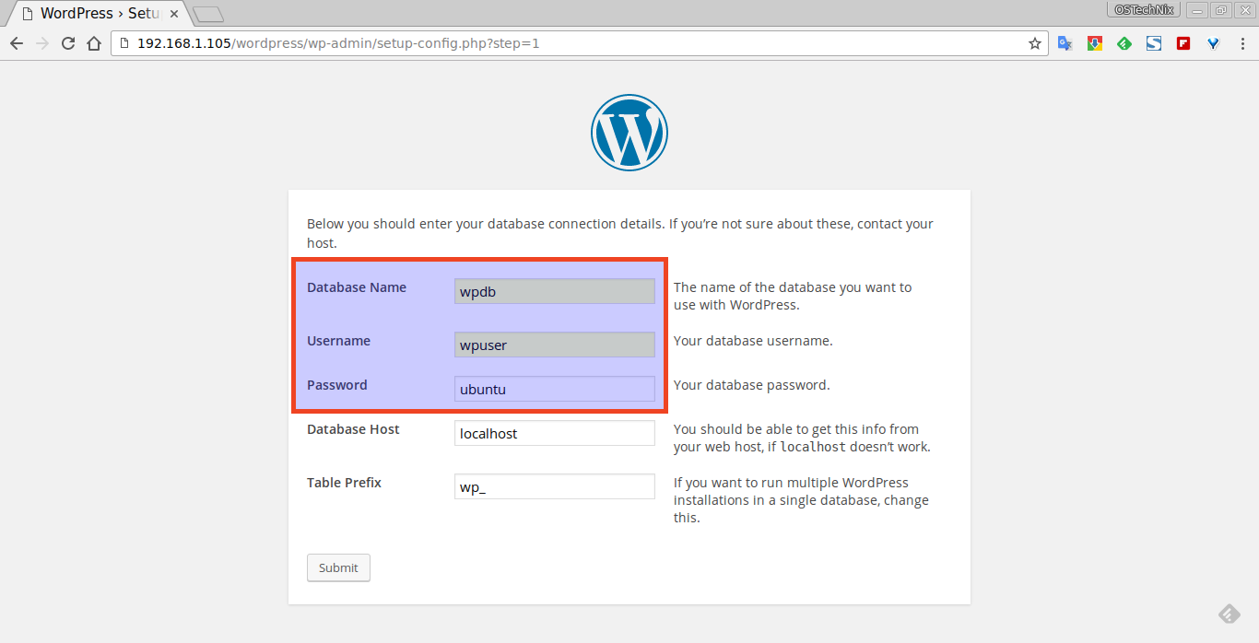This screenshot has width=1259, height=643.
Task: Click the Database Host field
Action: (x=555, y=433)
